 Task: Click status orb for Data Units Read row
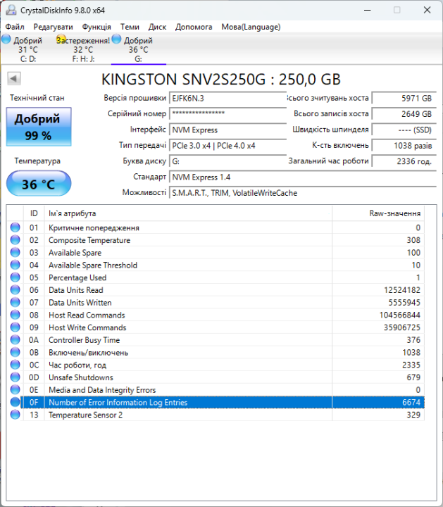tap(15, 289)
